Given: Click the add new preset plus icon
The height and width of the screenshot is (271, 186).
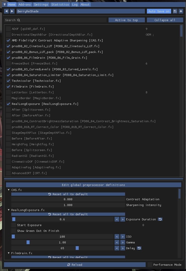Looking at the screenshot, I should pyautogui.click(x=181, y=11).
